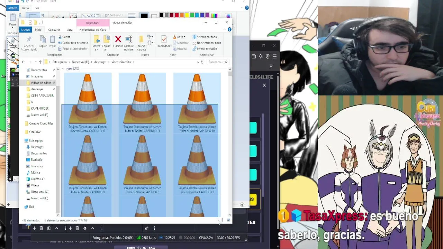Screen dimensions: 443x249
Task: Select video file CAPITULO 8 thumbnail
Action: tap(142, 164)
